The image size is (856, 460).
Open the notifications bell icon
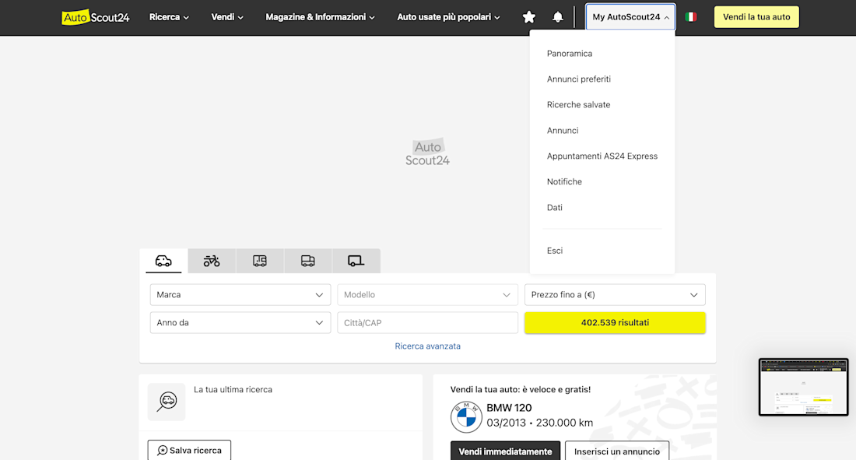(x=558, y=17)
